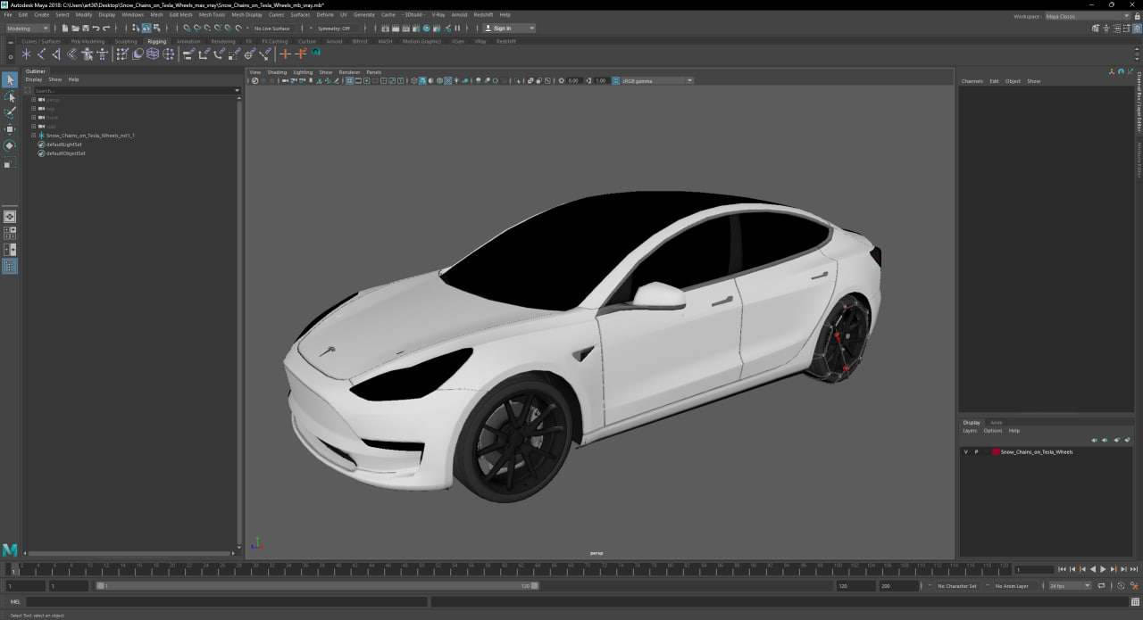Open the viewport Shading menu
The image size is (1143, 620).
point(277,72)
